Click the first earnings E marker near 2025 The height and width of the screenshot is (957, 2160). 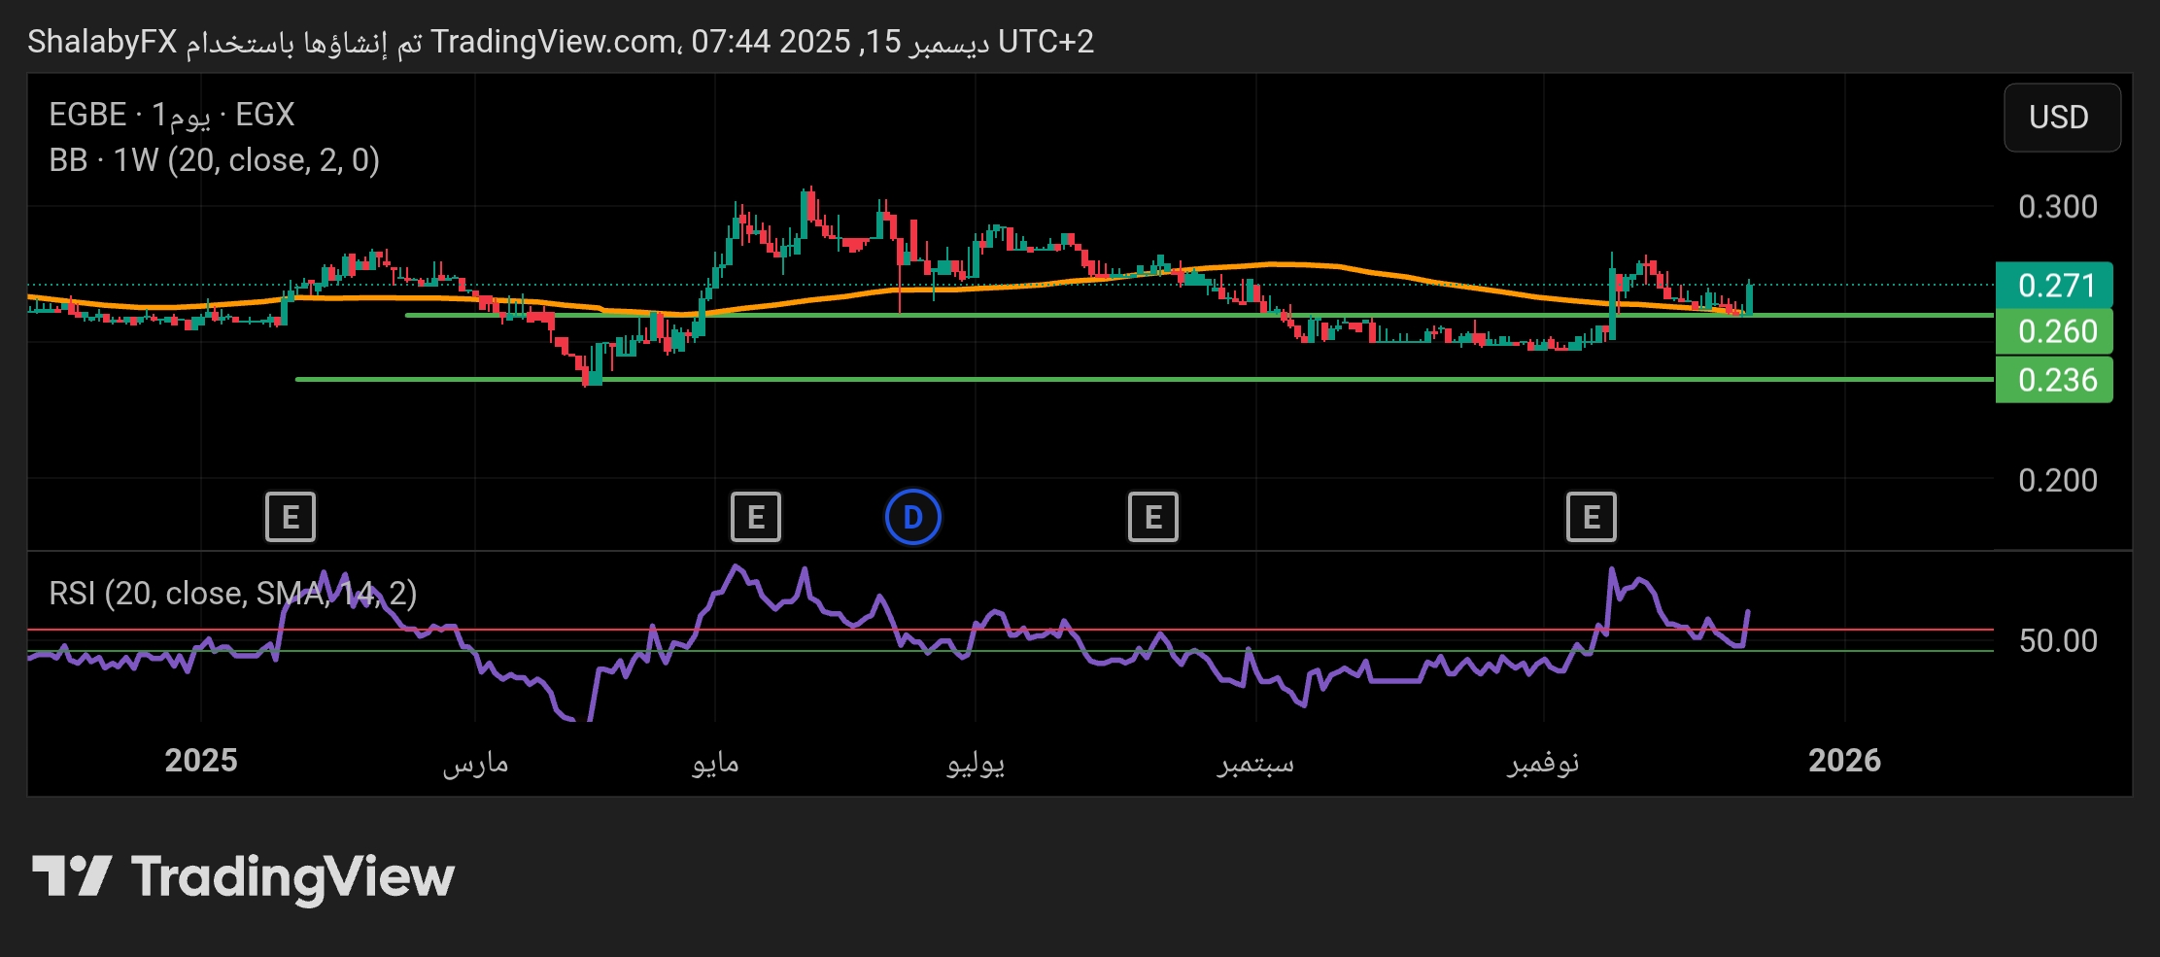click(291, 517)
